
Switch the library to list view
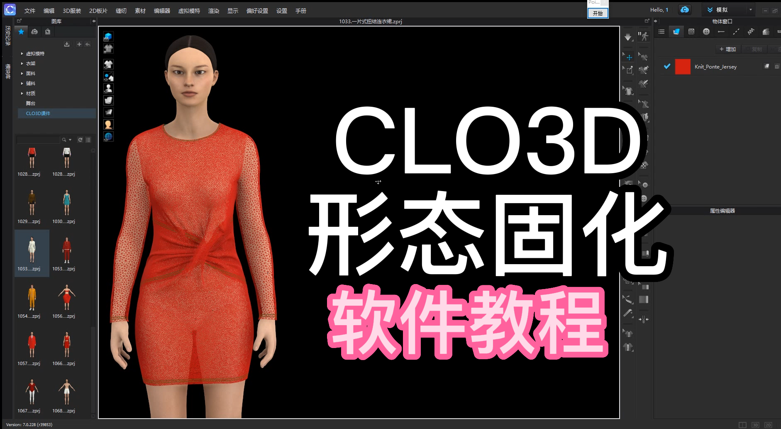(x=88, y=140)
